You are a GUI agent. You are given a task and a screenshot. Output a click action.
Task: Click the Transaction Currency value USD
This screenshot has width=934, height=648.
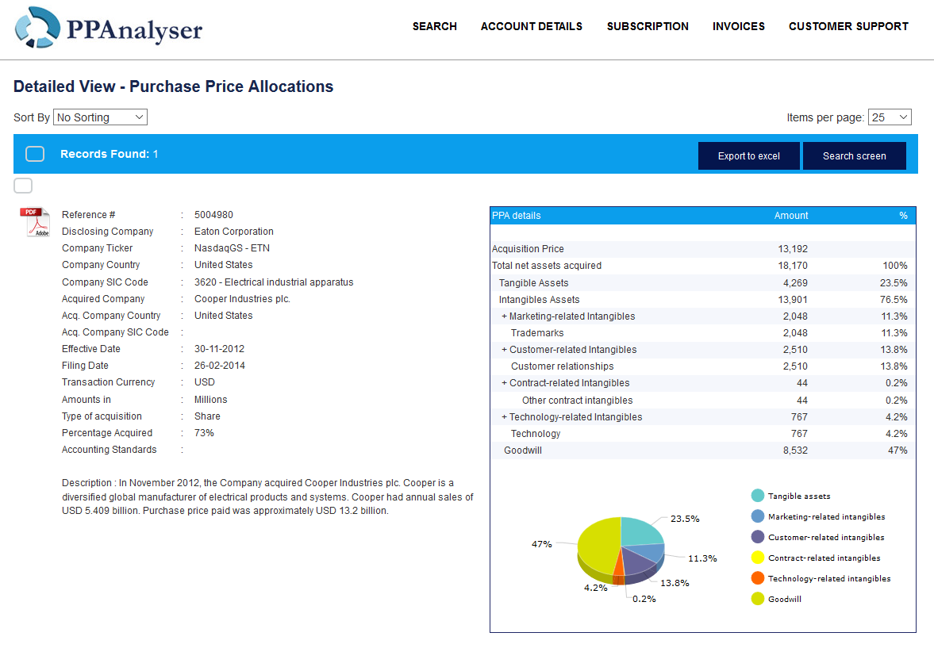204,382
